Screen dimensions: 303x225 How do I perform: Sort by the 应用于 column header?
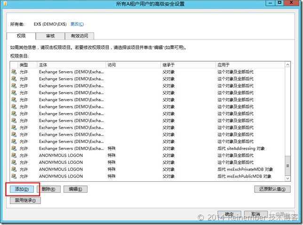click(x=250, y=65)
